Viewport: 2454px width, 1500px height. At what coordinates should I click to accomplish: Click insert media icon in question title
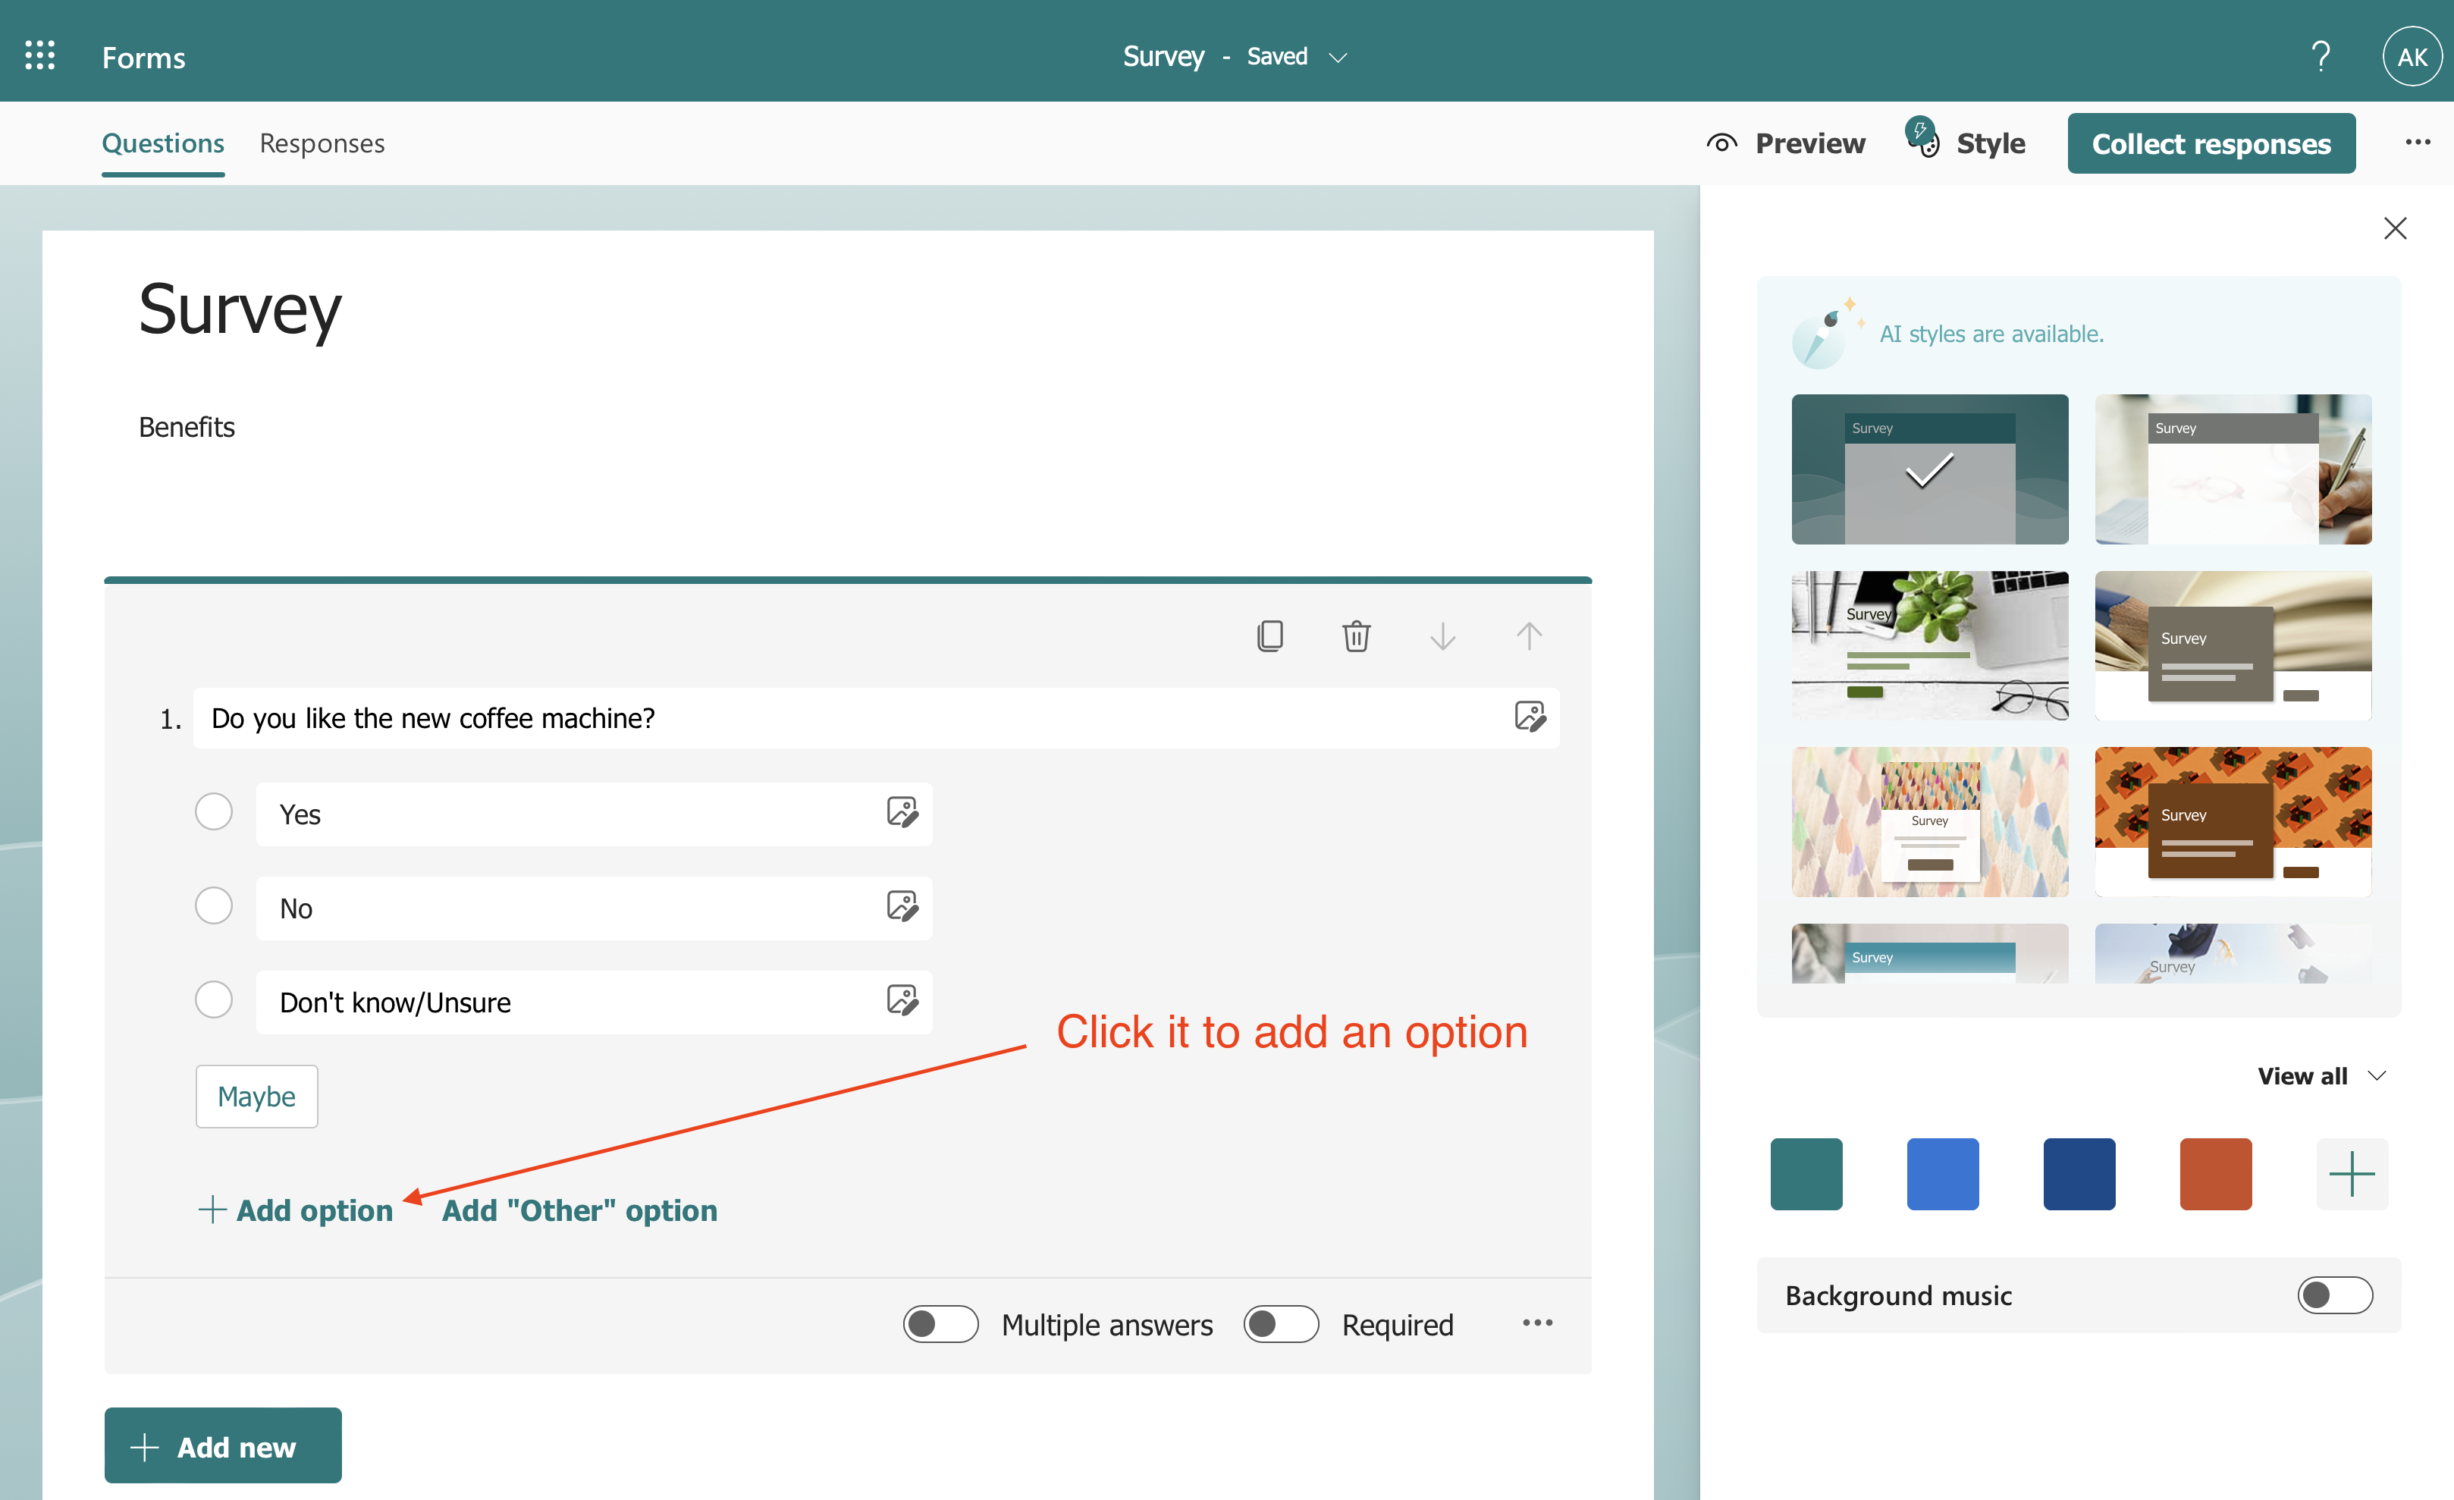coord(1529,716)
